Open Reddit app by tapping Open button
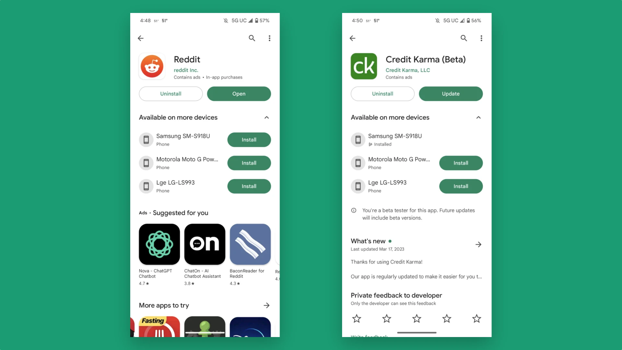622x350 pixels. pyautogui.click(x=238, y=94)
